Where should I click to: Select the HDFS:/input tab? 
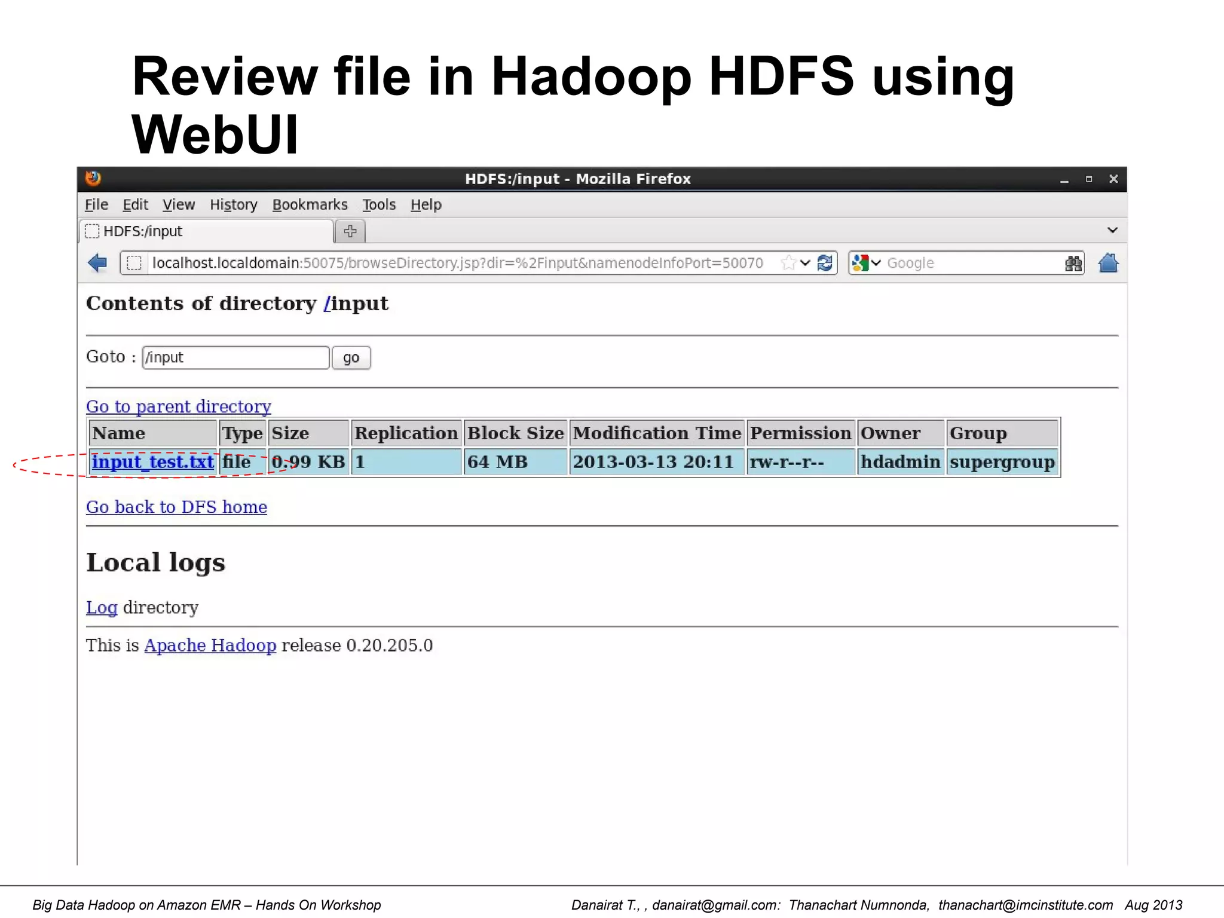pos(206,231)
